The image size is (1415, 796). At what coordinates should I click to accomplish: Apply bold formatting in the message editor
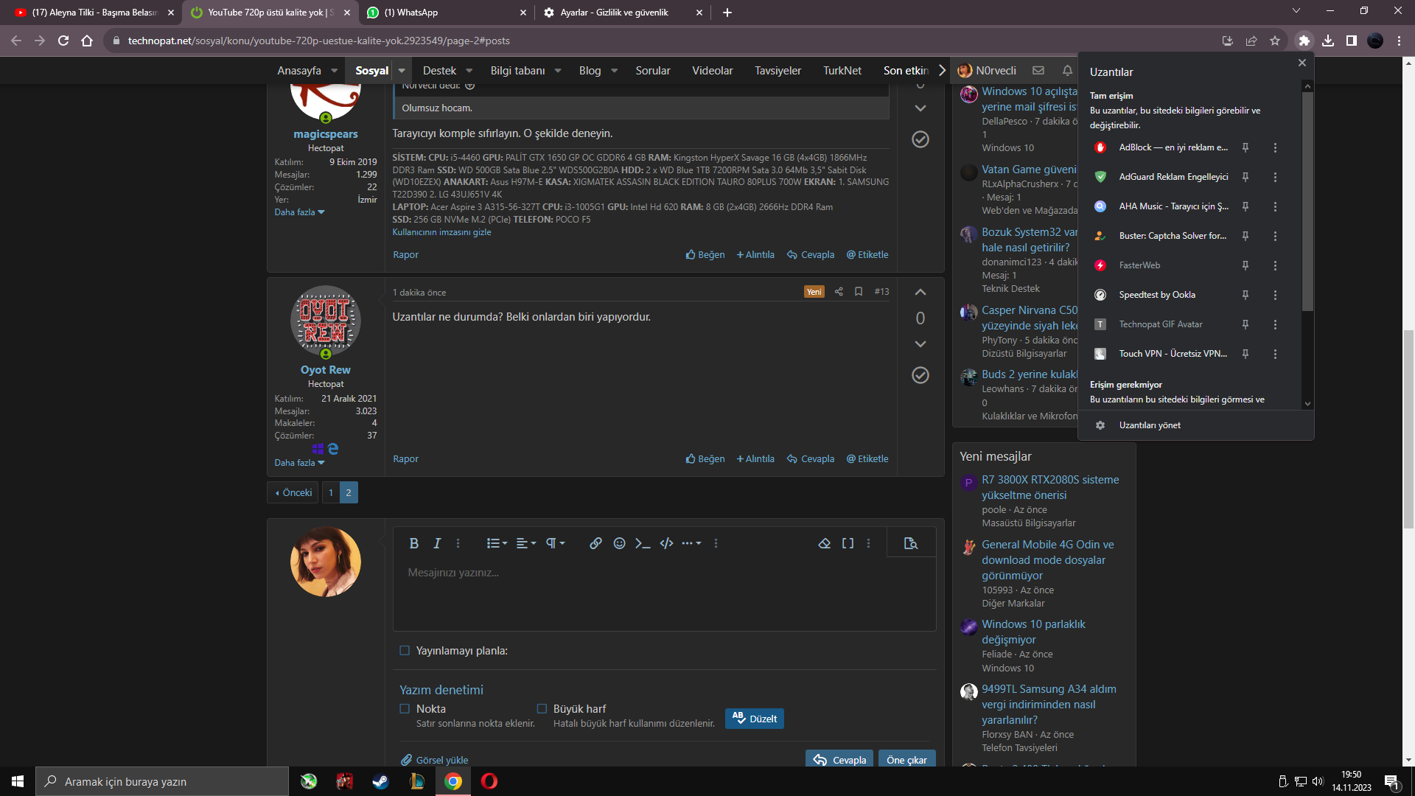pos(413,543)
